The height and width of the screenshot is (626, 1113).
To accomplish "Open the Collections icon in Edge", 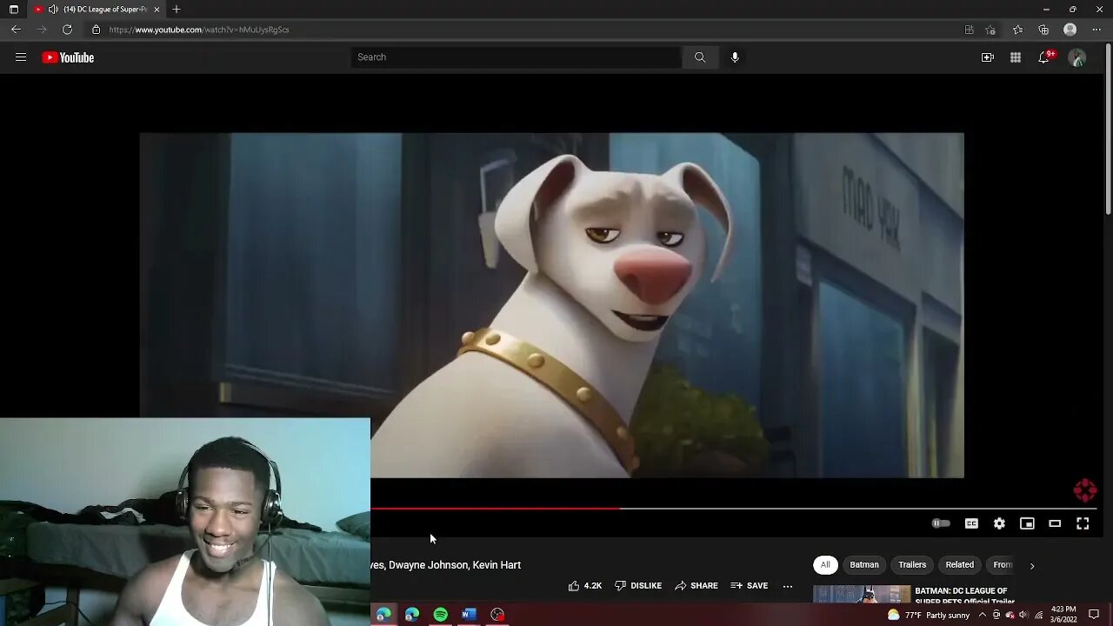I will [x=1043, y=30].
